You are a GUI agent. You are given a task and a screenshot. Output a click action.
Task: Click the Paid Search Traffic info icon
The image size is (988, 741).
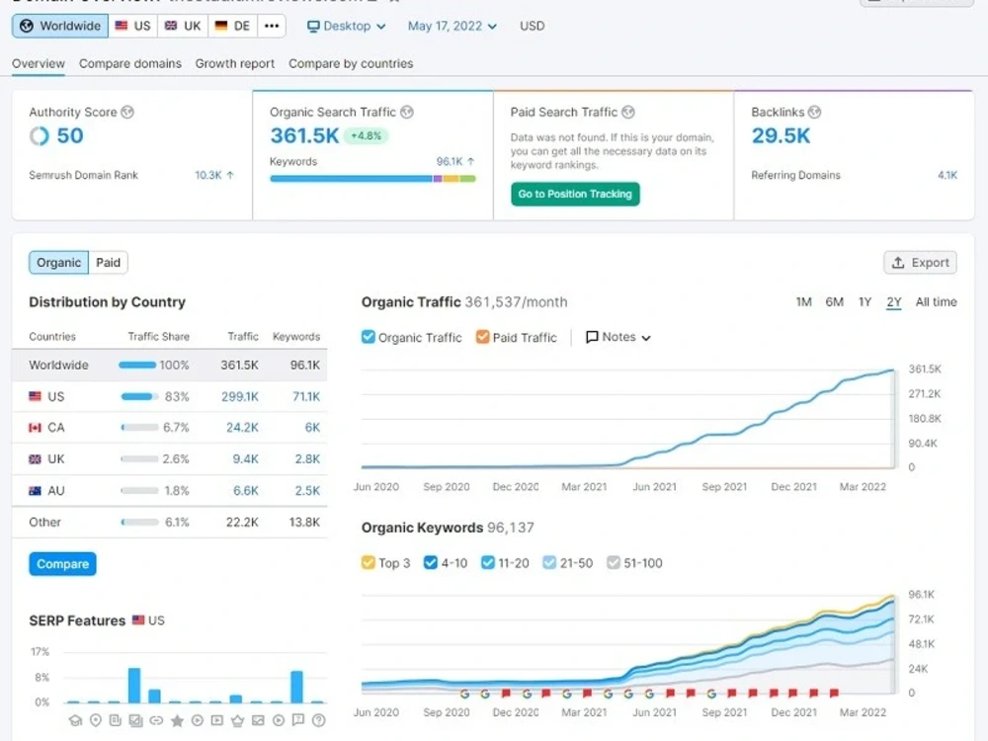pos(628,113)
